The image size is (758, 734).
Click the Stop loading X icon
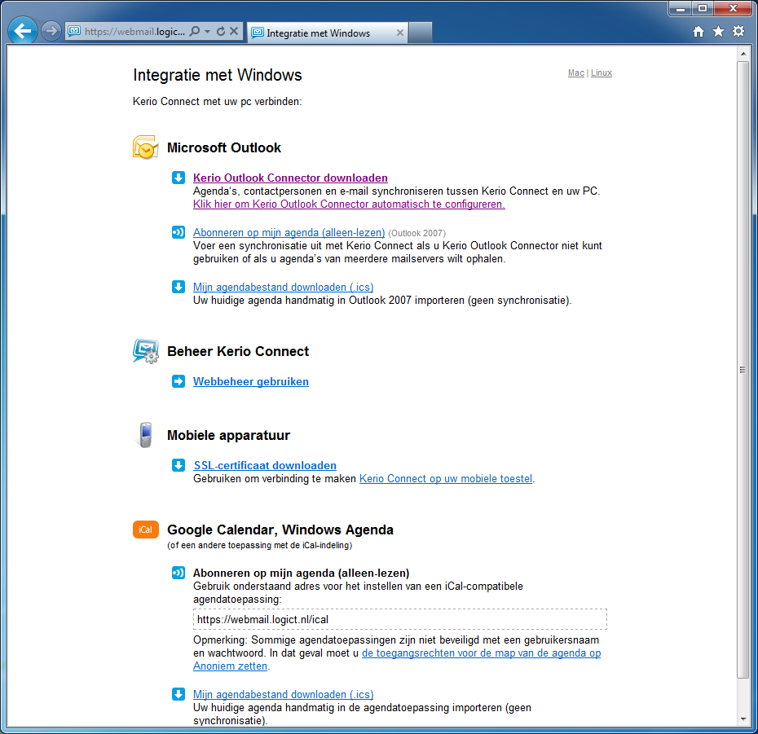tap(234, 32)
